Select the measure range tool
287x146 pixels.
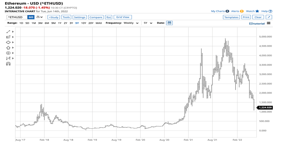[8, 59]
